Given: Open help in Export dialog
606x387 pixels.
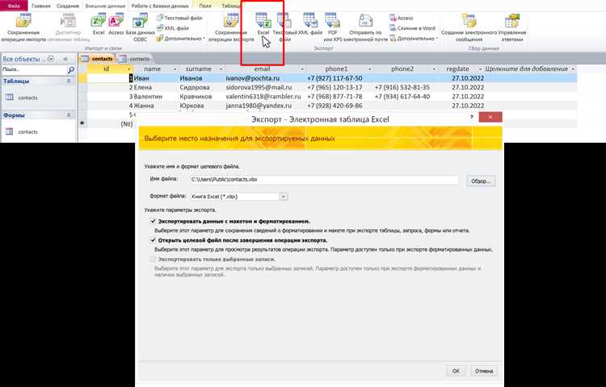Looking at the screenshot, I should pyautogui.click(x=472, y=117).
